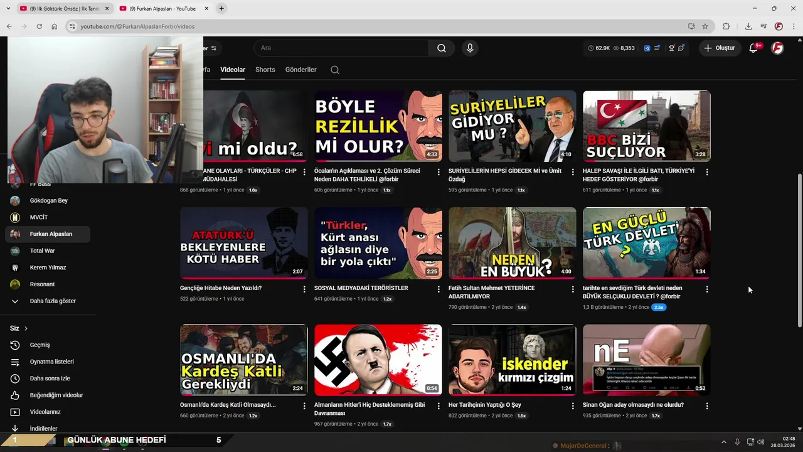Open browser extensions puzzle icon
The height and width of the screenshot is (452, 803).
tap(726, 26)
